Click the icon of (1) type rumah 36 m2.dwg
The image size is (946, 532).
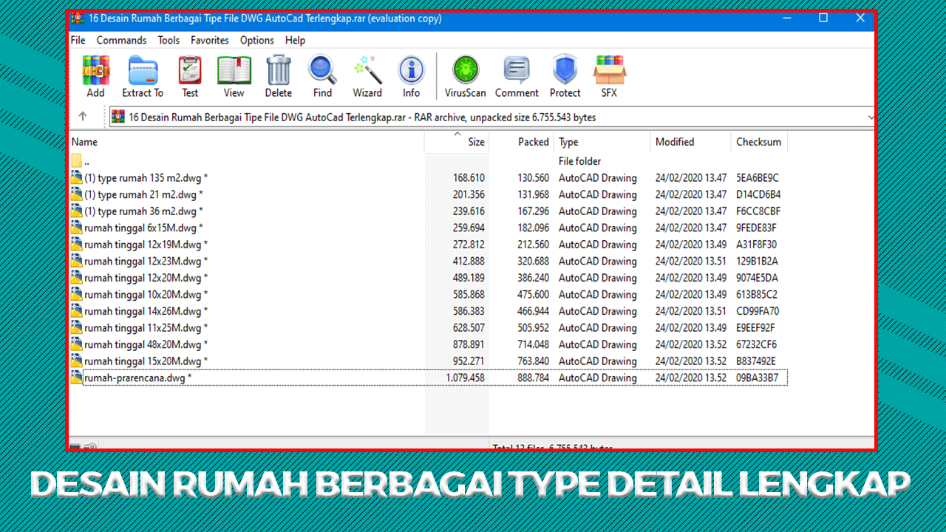click(77, 211)
